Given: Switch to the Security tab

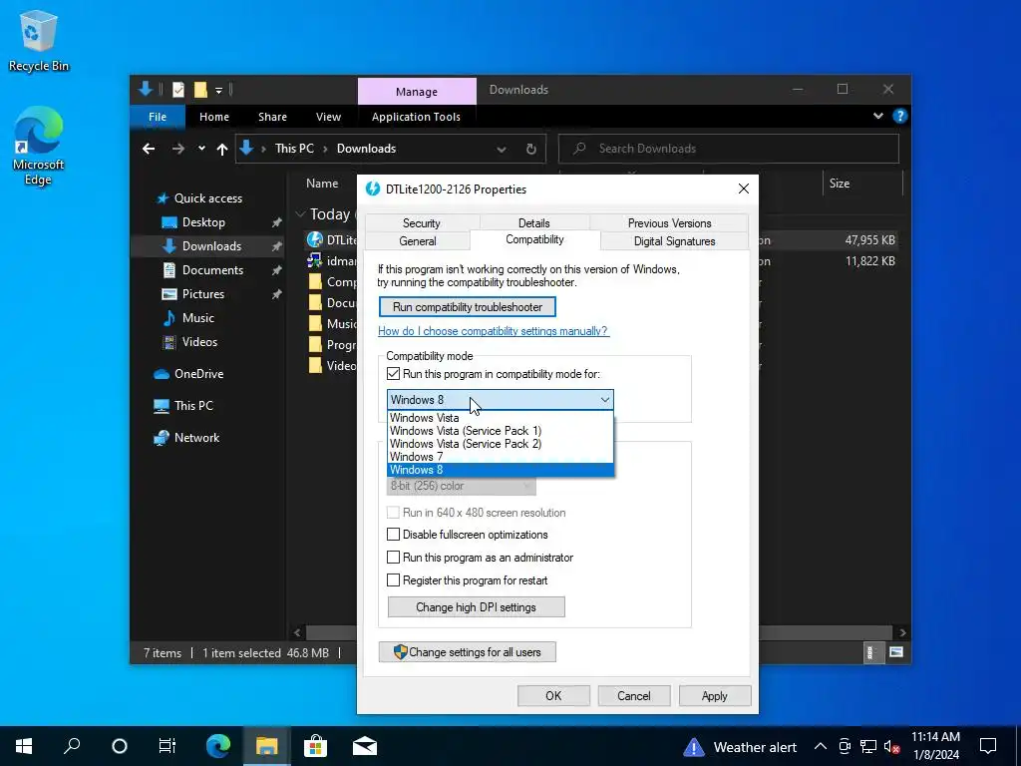Looking at the screenshot, I should coord(422,222).
